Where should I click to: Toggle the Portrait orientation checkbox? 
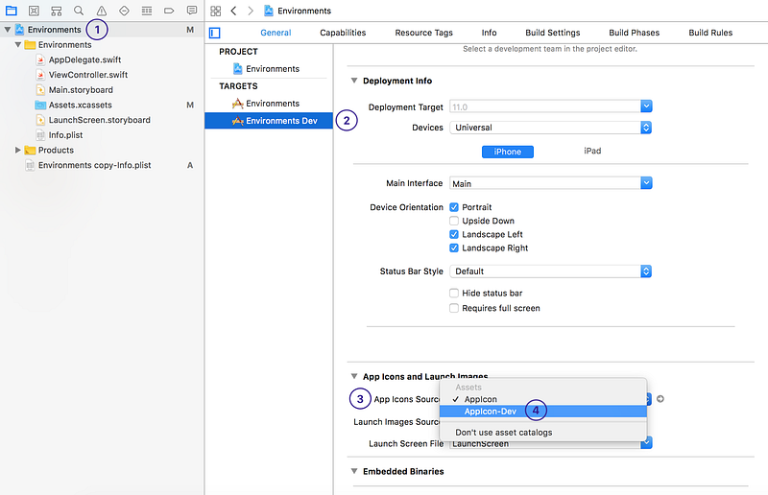coord(454,207)
